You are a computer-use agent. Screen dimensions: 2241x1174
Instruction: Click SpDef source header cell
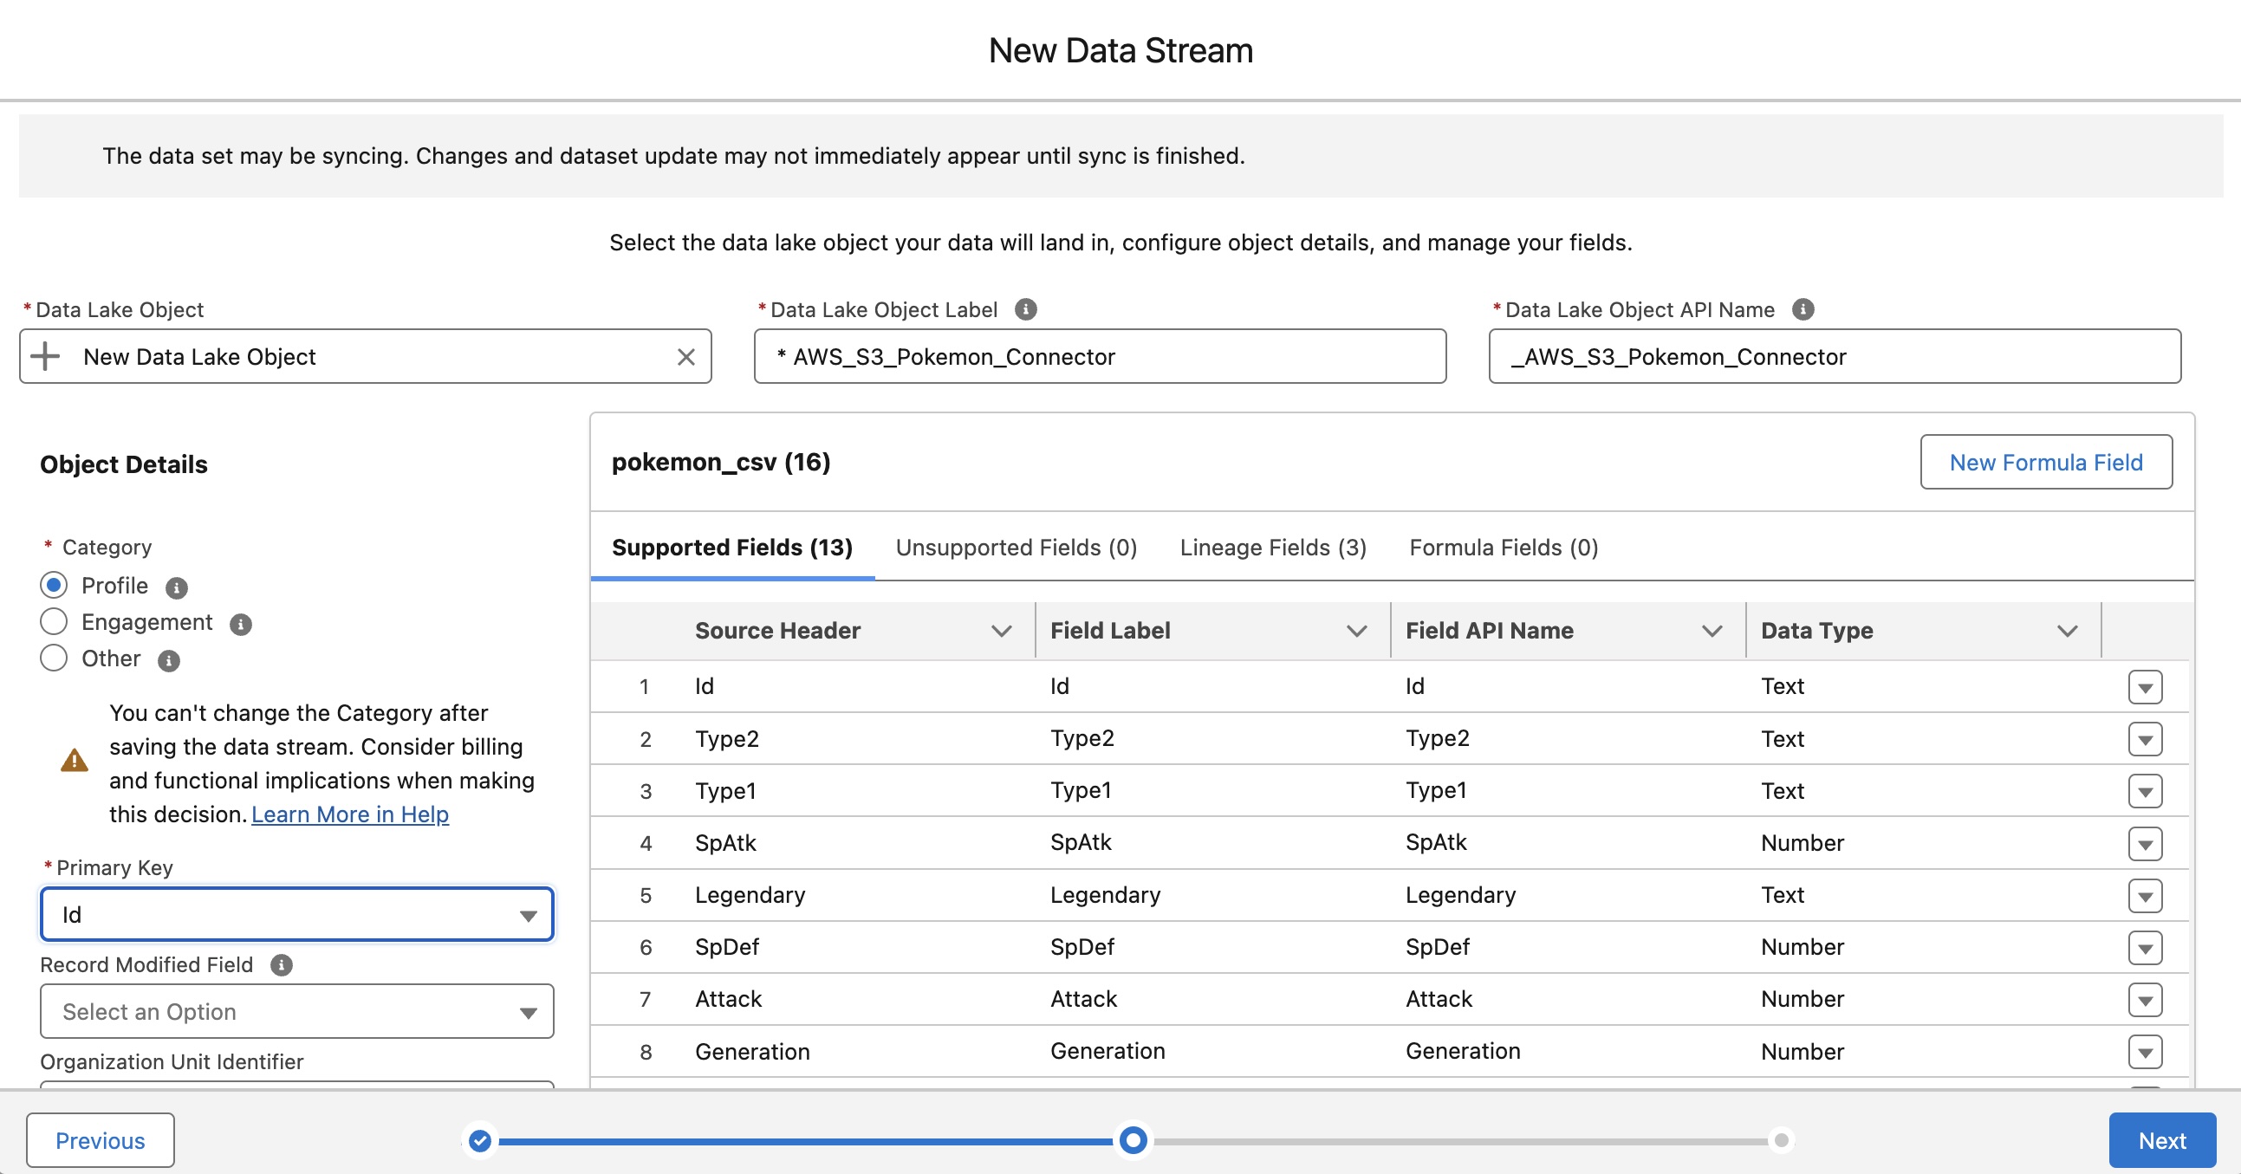point(726,947)
